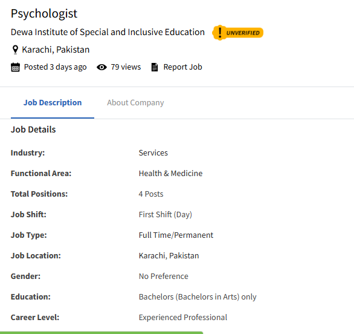Open Dewa Institute of Special and Inclusive Education

(x=108, y=32)
